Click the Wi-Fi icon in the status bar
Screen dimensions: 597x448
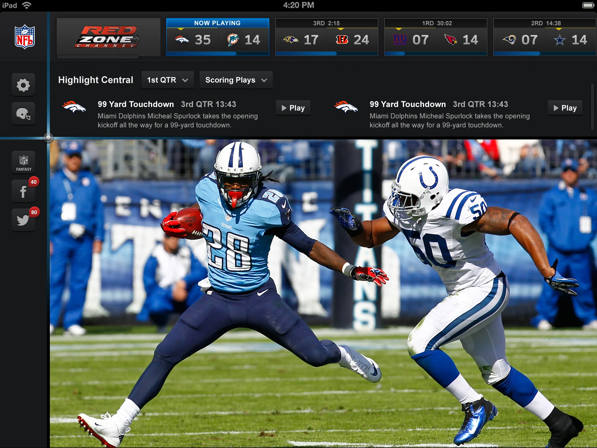point(27,5)
